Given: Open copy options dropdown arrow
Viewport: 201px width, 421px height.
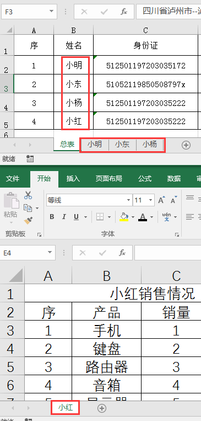Looking at the screenshot, I should (x=37, y=209).
